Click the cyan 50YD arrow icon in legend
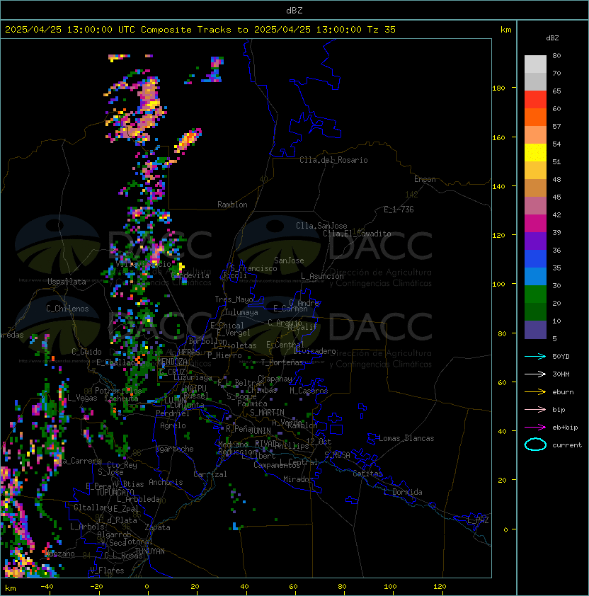 coord(535,357)
